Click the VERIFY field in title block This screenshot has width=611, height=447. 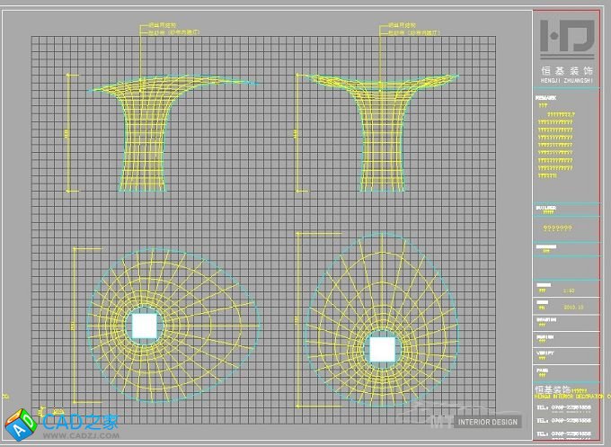click(x=546, y=353)
